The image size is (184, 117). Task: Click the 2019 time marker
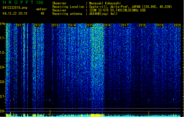click(160, 25)
